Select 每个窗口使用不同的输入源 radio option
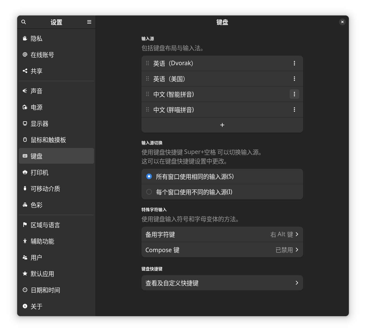Image resolution: width=366 pixels, height=335 pixels. pyautogui.click(x=149, y=192)
